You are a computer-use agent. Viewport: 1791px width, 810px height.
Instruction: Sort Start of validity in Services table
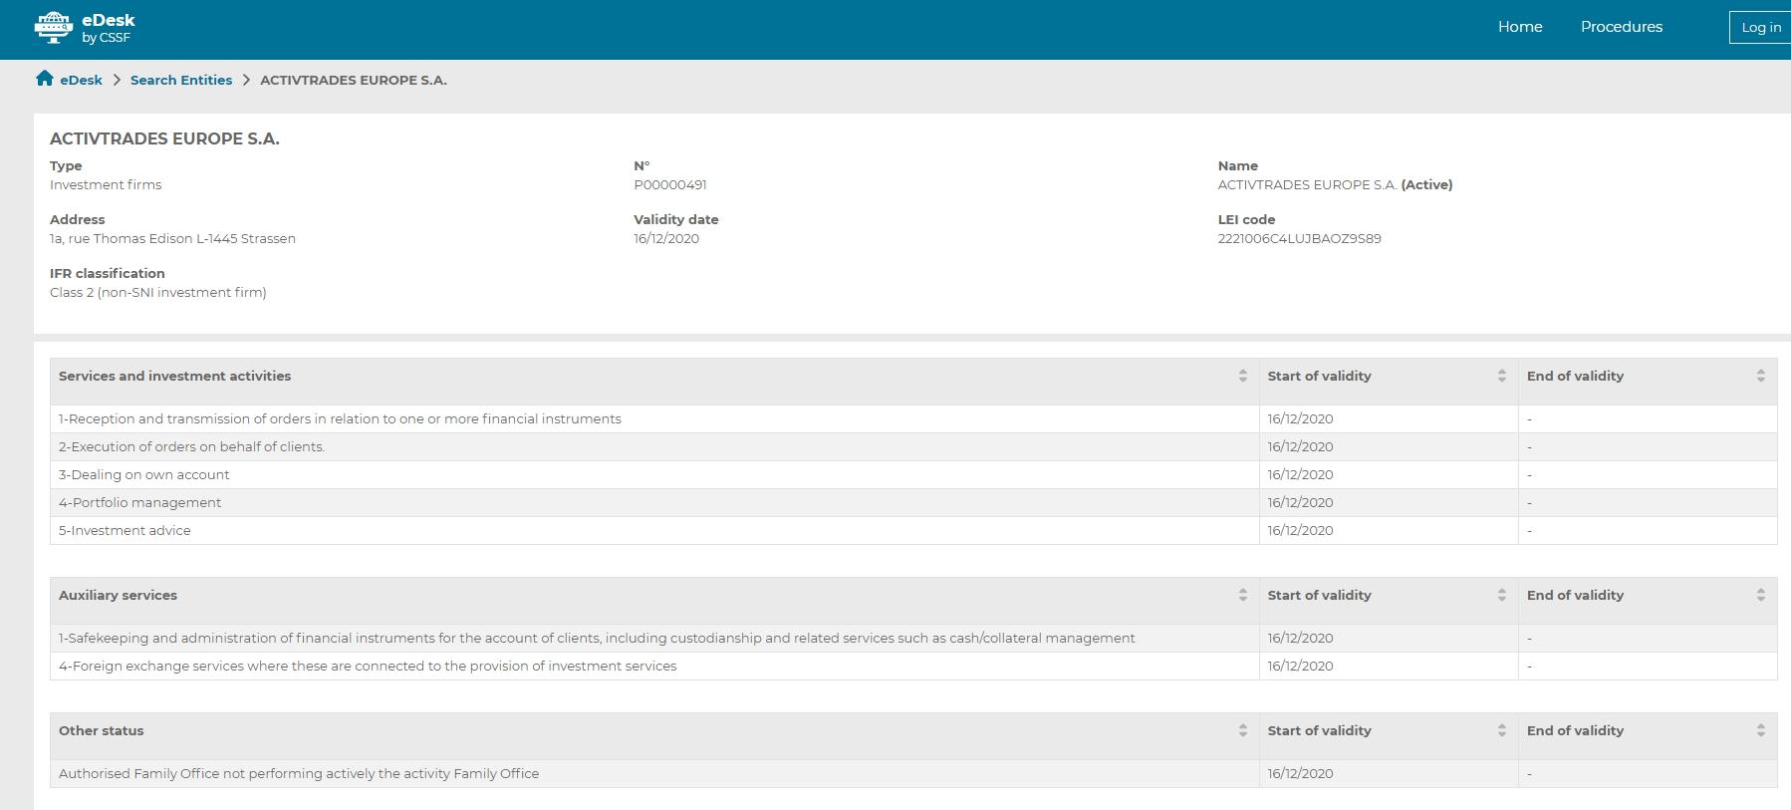coord(1501,376)
